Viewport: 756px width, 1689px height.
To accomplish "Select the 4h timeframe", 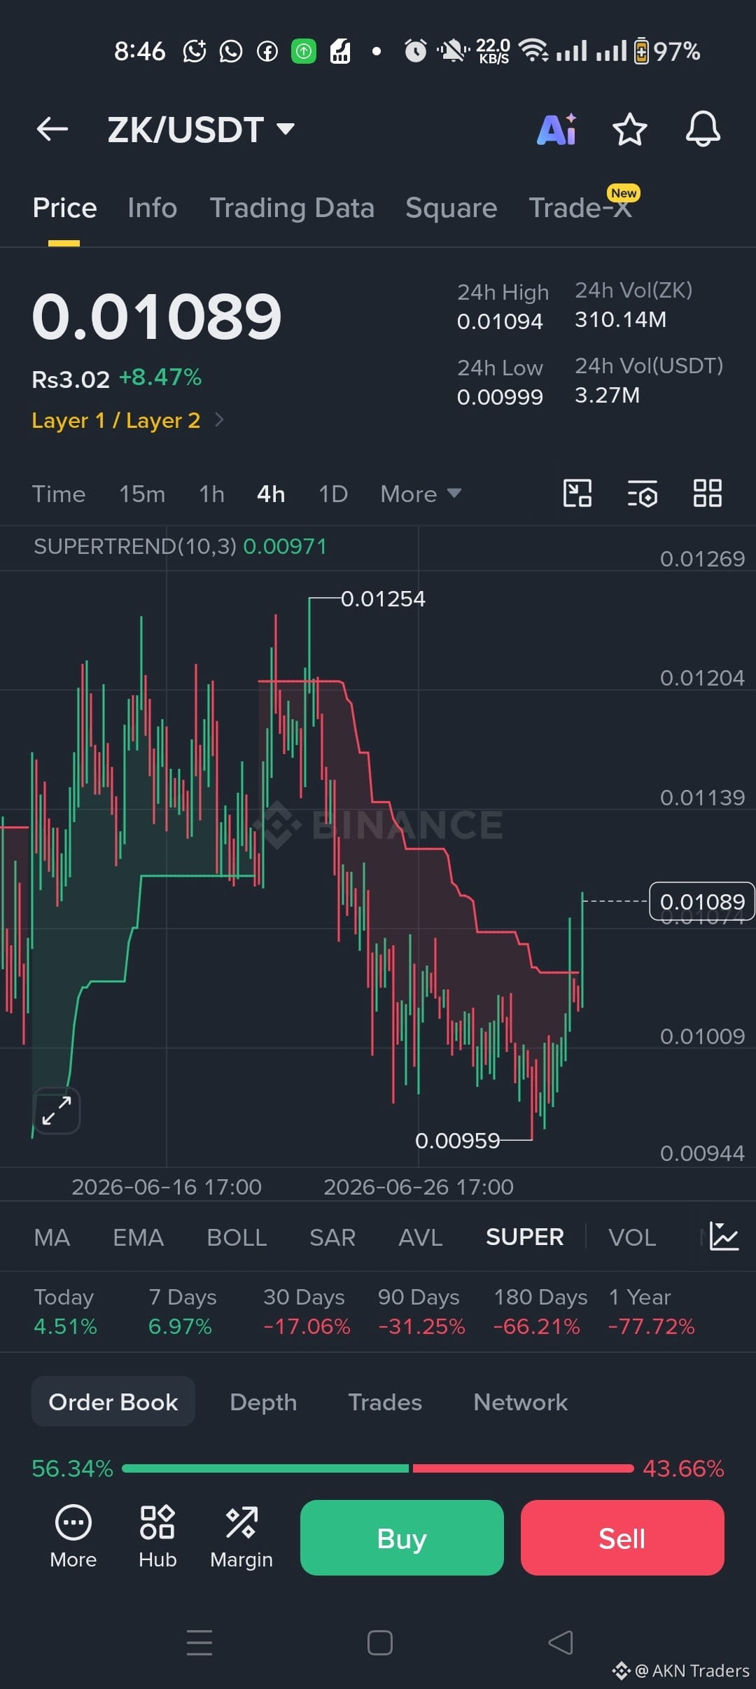I will click(271, 494).
